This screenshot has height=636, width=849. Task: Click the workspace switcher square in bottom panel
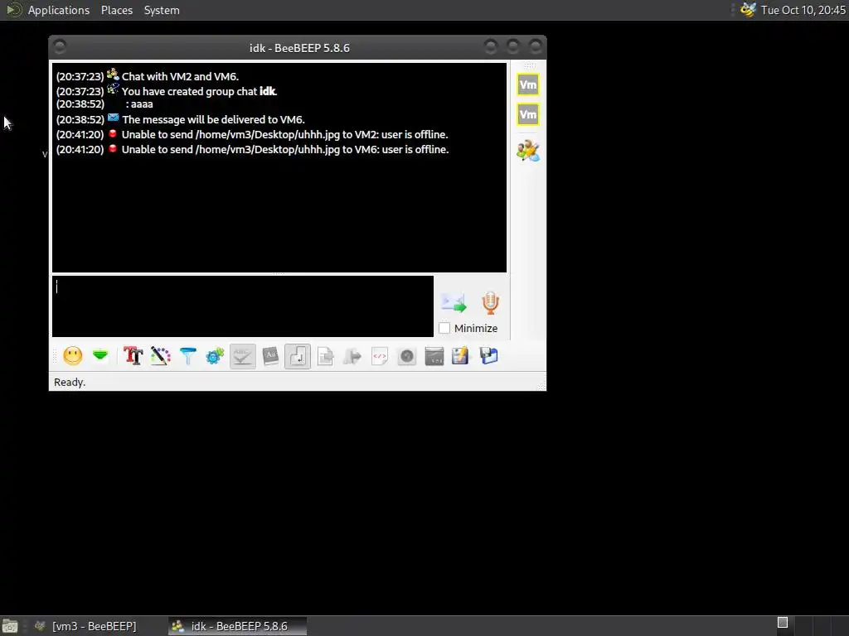pos(783,623)
